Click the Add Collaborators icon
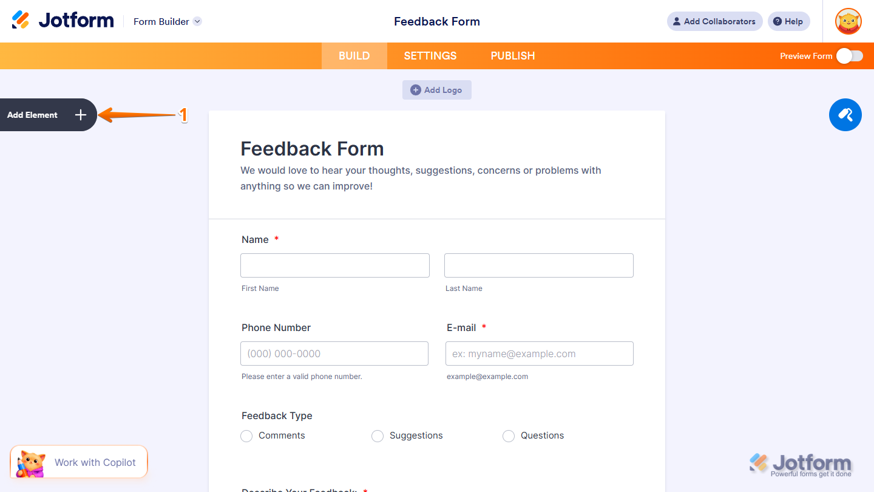The image size is (874, 492). [676, 21]
